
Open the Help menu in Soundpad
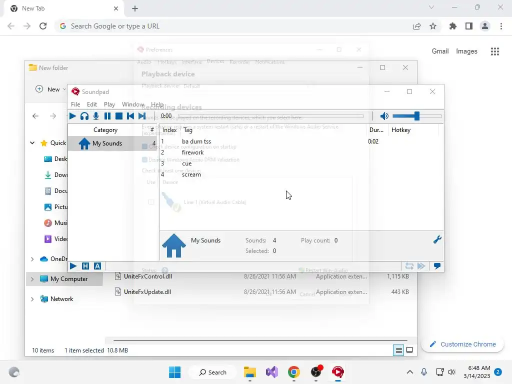[157, 104]
